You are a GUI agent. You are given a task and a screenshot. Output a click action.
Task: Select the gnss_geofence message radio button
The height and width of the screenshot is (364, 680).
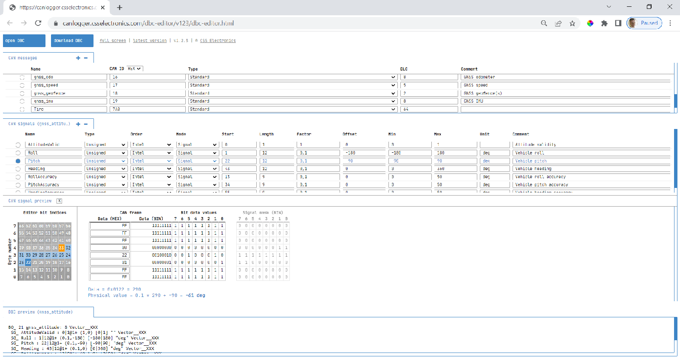[x=22, y=93]
